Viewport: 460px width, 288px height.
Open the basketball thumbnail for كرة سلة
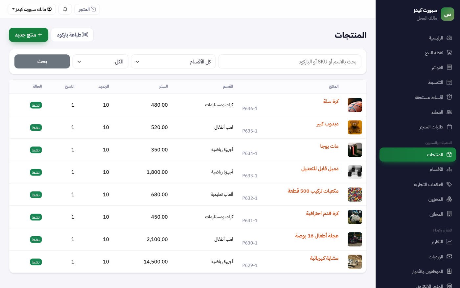pos(355,105)
